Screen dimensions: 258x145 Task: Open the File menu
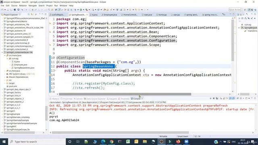coord(2,6)
